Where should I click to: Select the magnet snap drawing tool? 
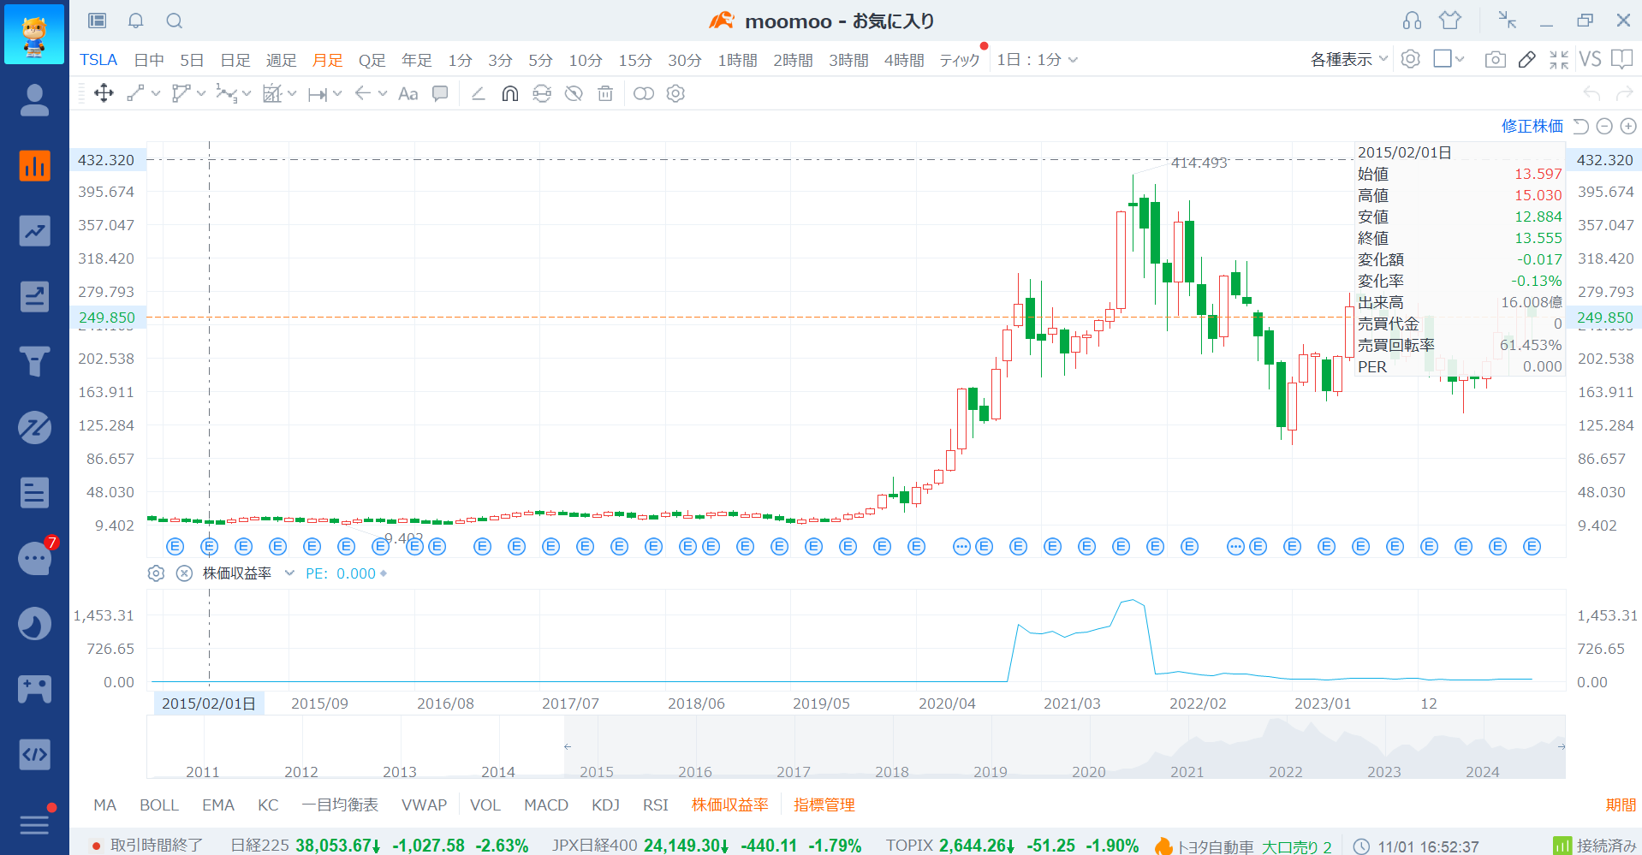point(509,93)
